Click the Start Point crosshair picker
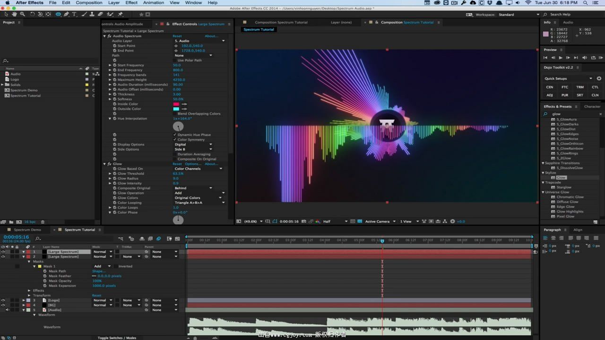The width and height of the screenshot is (605, 340). [x=176, y=46]
